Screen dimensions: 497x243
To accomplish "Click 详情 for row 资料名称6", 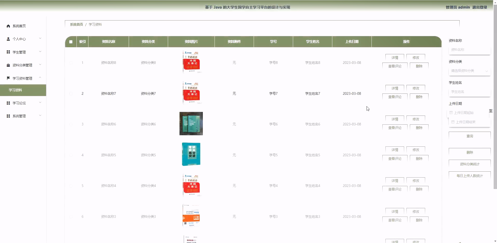I will [x=395, y=119].
